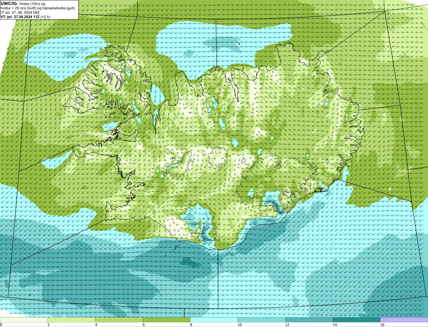Click the legend scale label "0"
428x327 pixels.
pyautogui.click(x=1, y=325)
